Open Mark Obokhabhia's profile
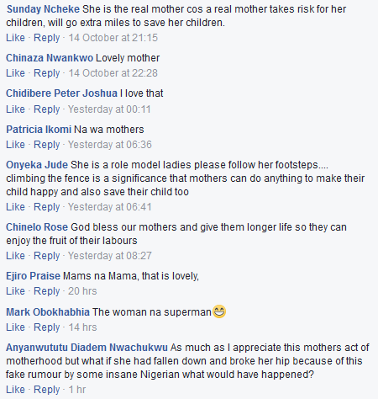The image size is (378, 399). pos(48,312)
